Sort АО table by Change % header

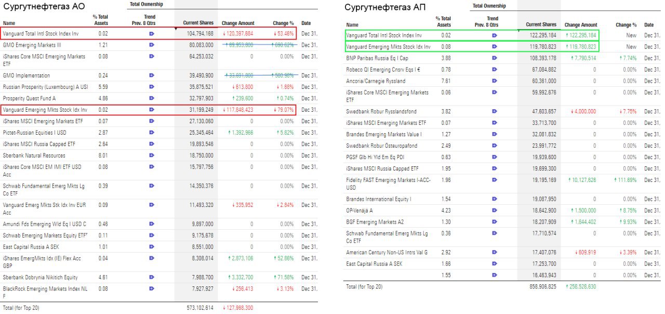point(283,23)
